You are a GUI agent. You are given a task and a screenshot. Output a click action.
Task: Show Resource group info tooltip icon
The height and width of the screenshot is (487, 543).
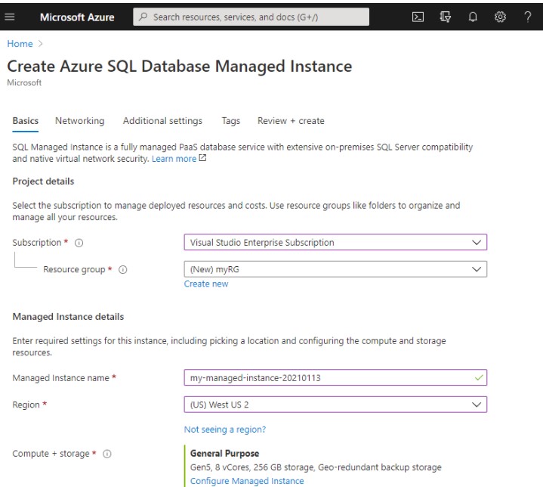pyautogui.click(x=123, y=269)
